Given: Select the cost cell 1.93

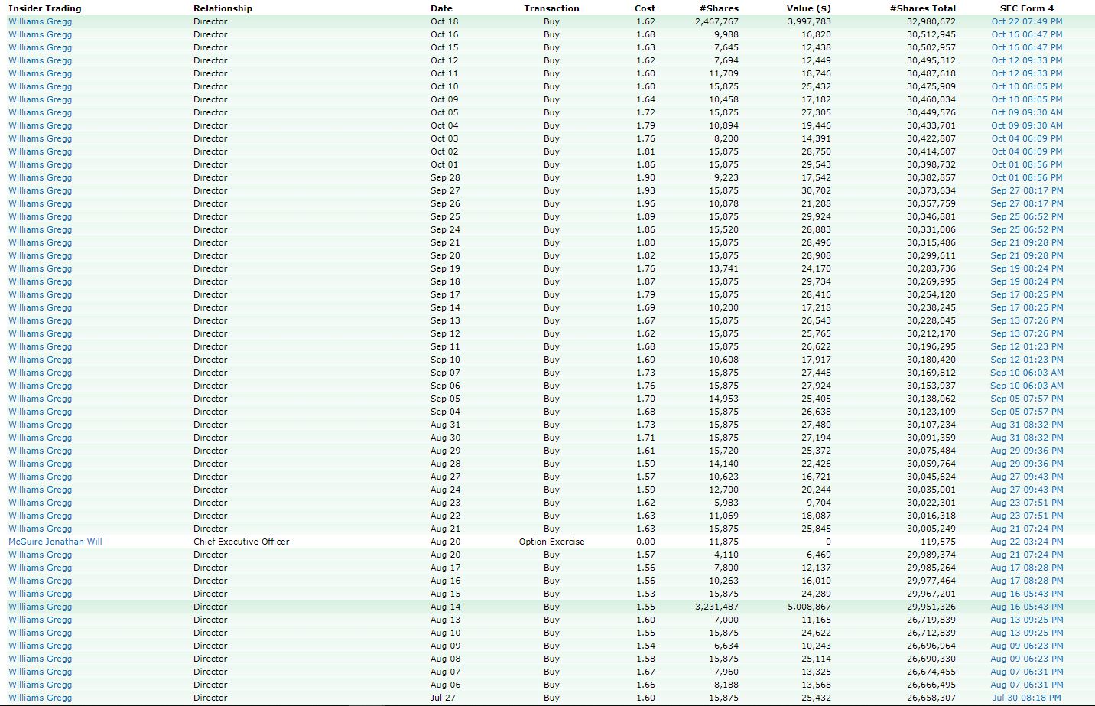Looking at the screenshot, I should point(645,190).
